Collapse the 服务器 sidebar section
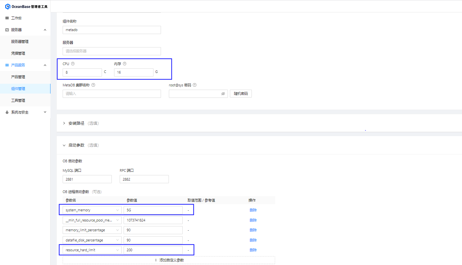The width and height of the screenshot is (462, 265). pos(45,29)
